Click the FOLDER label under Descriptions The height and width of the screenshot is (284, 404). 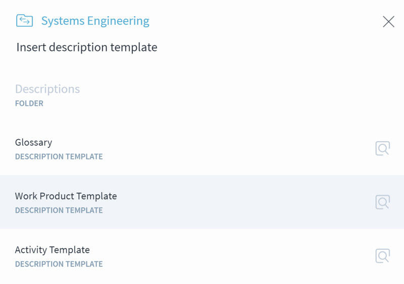pos(29,103)
